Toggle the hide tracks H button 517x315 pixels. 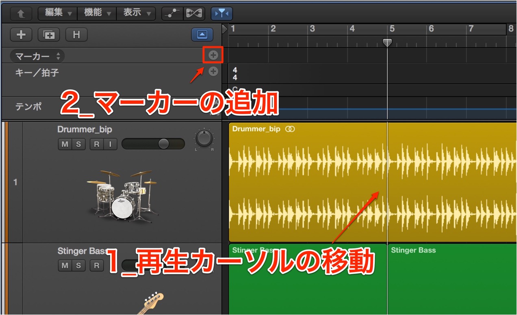[76, 35]
